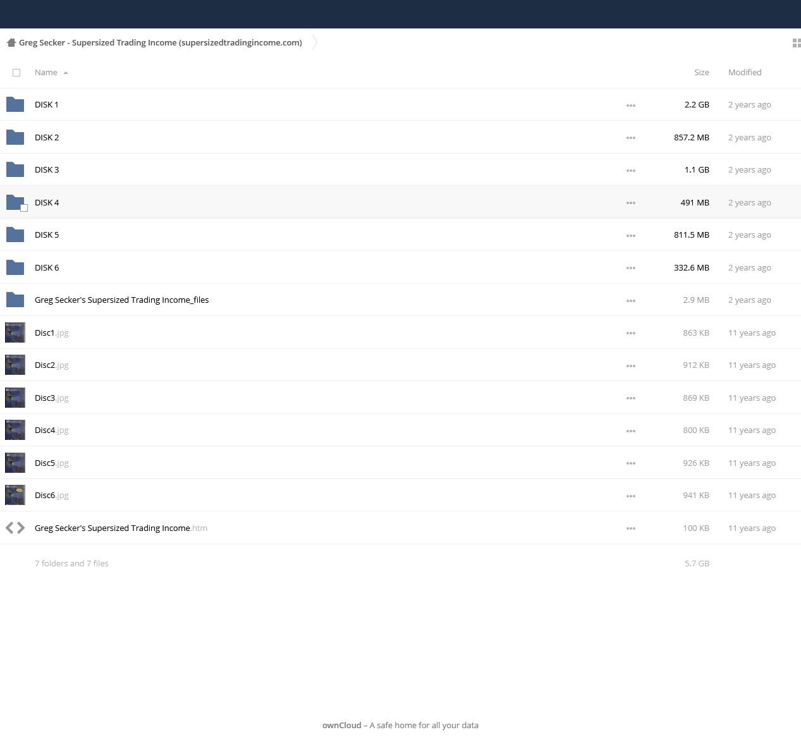Open the Disc2.jpg file name
This screenshot has height=744, width=801.
click(52, 365)
